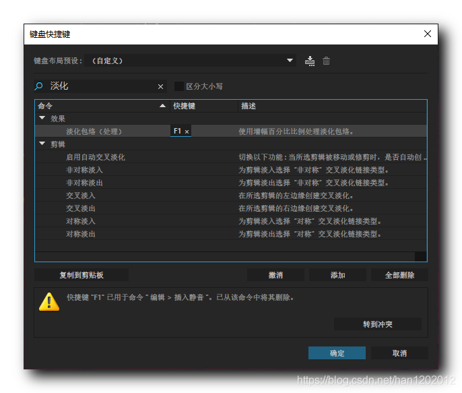Select the 交叉淡出 command
The width and height of the screenshot is (462, 393).
tap(80, 208)
